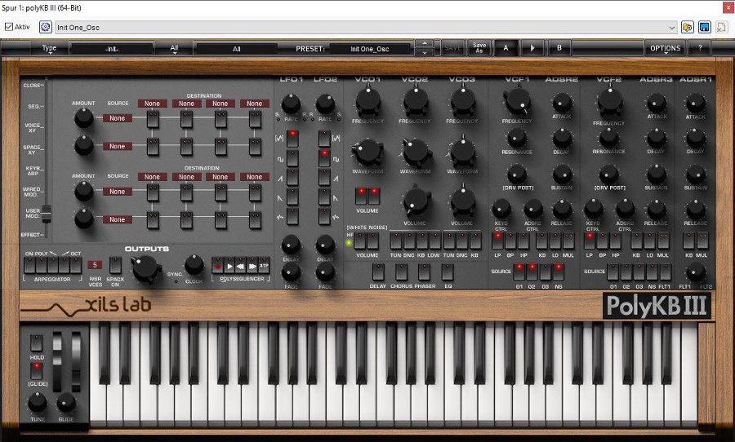Select LFO1 ramp-down sawtooth waveform button
The height and width of the screenshot is (442, 735).
(292, 197)
